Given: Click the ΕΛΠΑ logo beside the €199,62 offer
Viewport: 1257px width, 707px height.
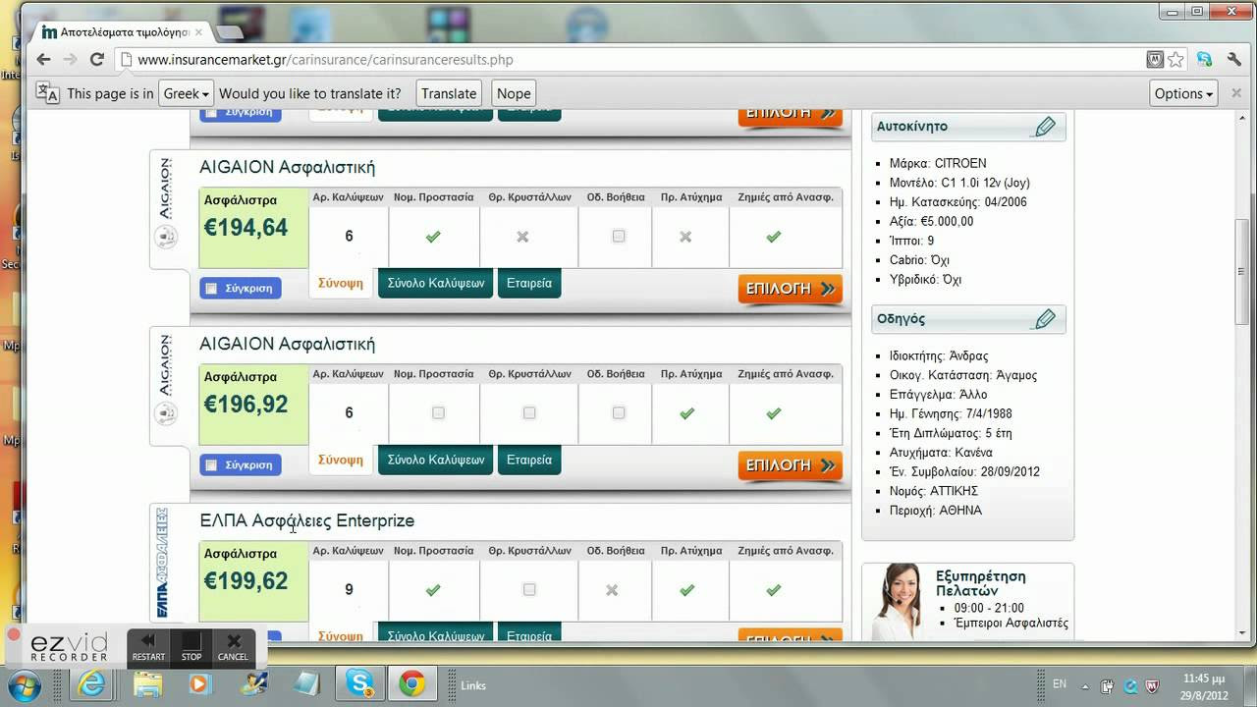Looking at the screenshot, I should [162, 565].
